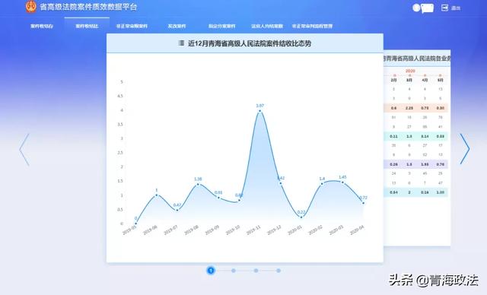This screenshot has width=487, height=295.
Task: Click the 0.11 cell in green row
Action: (x=393, y=136)
